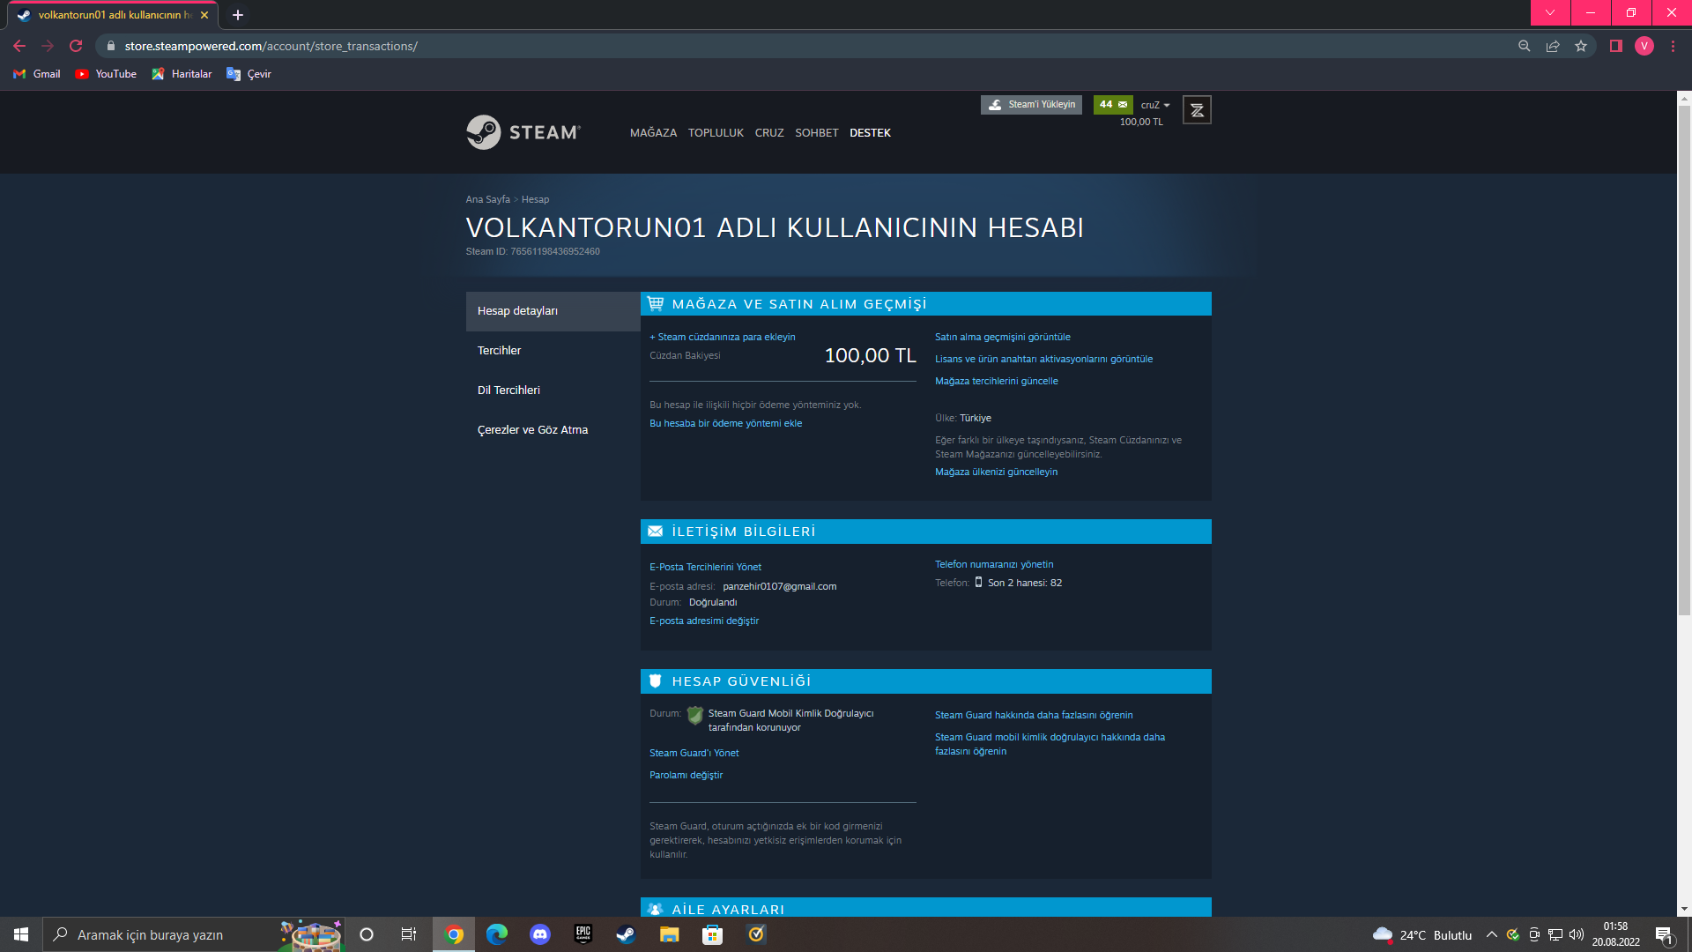Click Steam cüzdanınıza para ekleyin link
Screen dimensions: 1692x952
[723, 337]
